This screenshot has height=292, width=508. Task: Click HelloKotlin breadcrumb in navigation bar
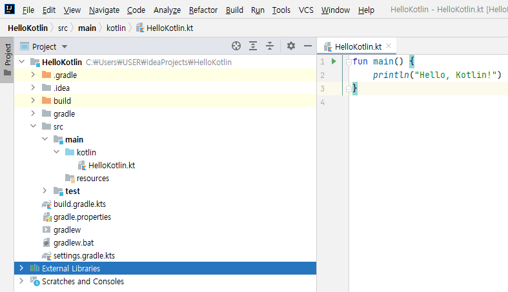(x=28, y=28)
